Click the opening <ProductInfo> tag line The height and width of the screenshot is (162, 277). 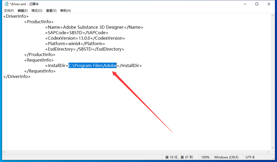point(39,22)
